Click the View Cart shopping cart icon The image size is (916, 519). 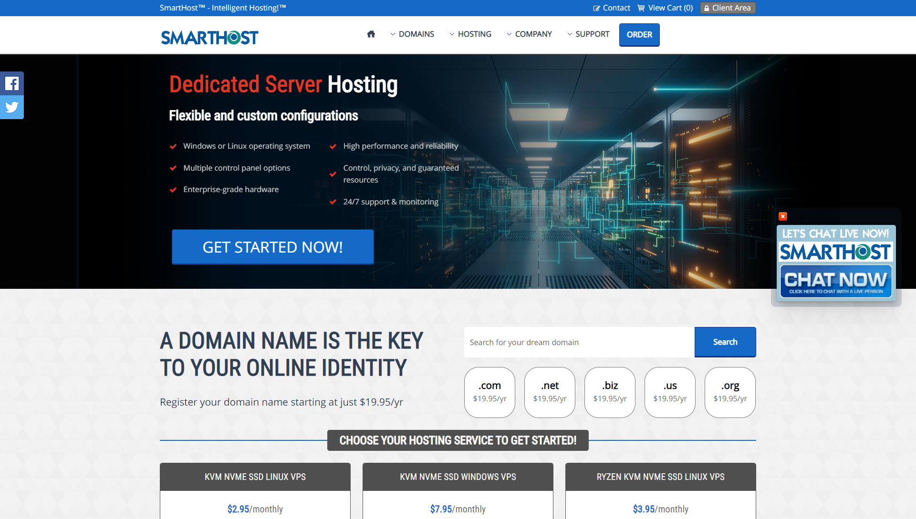[641, 8]
